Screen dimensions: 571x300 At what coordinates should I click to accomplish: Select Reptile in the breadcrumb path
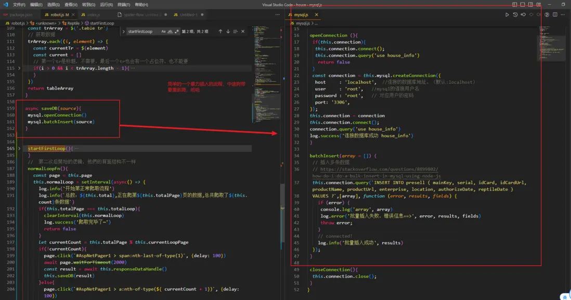click(73, 23)
